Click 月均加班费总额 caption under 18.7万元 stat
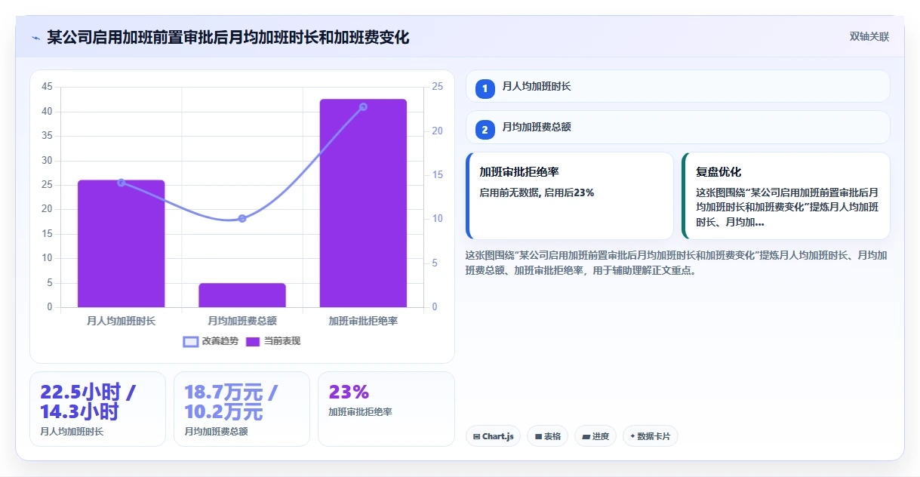920x477 pixels. [x=216, y=432]
